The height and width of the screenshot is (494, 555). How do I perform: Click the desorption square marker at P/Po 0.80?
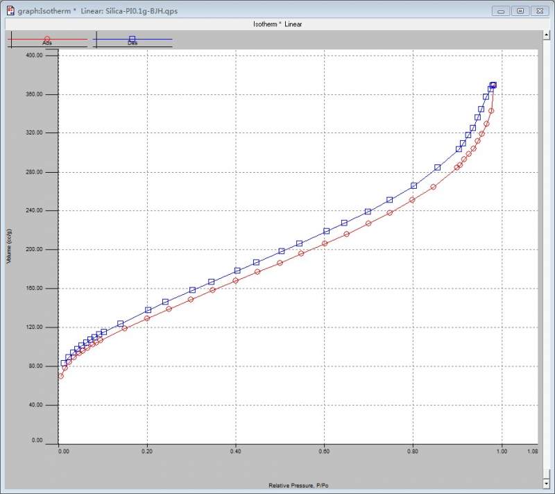click(x=413, y=185)
